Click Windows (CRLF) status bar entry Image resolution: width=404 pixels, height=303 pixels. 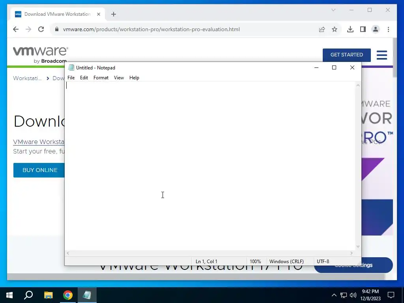[x=286, y=261]
